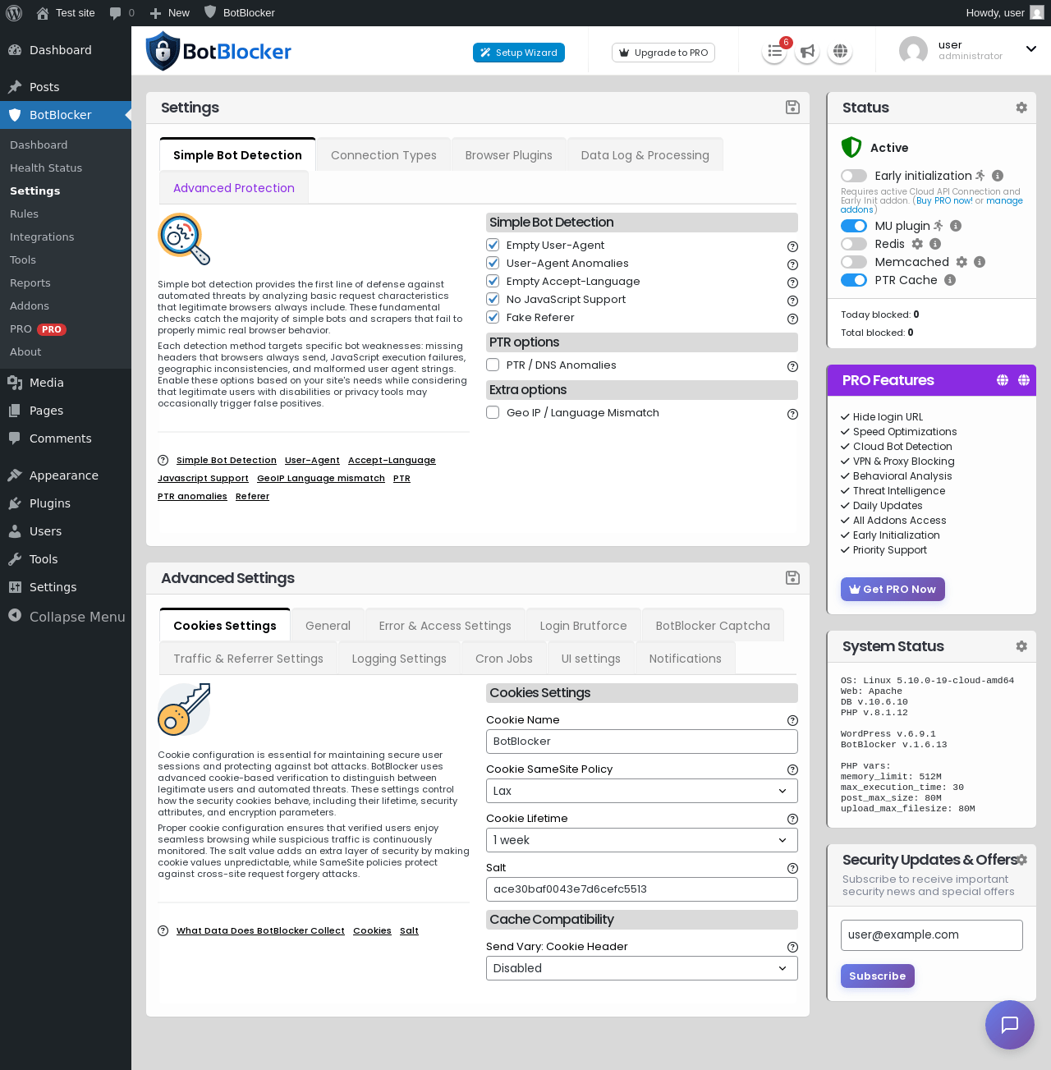The height and width of the screenshot is (1070, 1051).
Task: Open help for PTR / DNS Anomalies
Action: pyautogui.click(x=792, y=366)
